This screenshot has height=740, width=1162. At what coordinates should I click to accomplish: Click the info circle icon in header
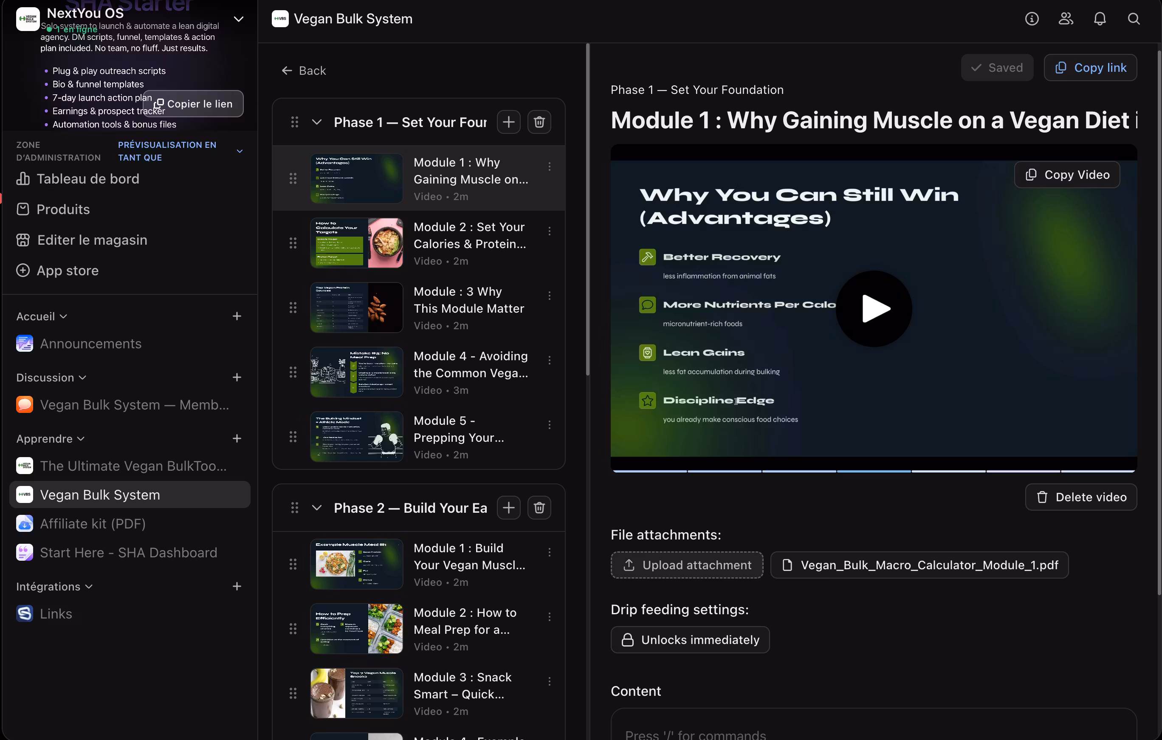click(x=1031, y=19)
